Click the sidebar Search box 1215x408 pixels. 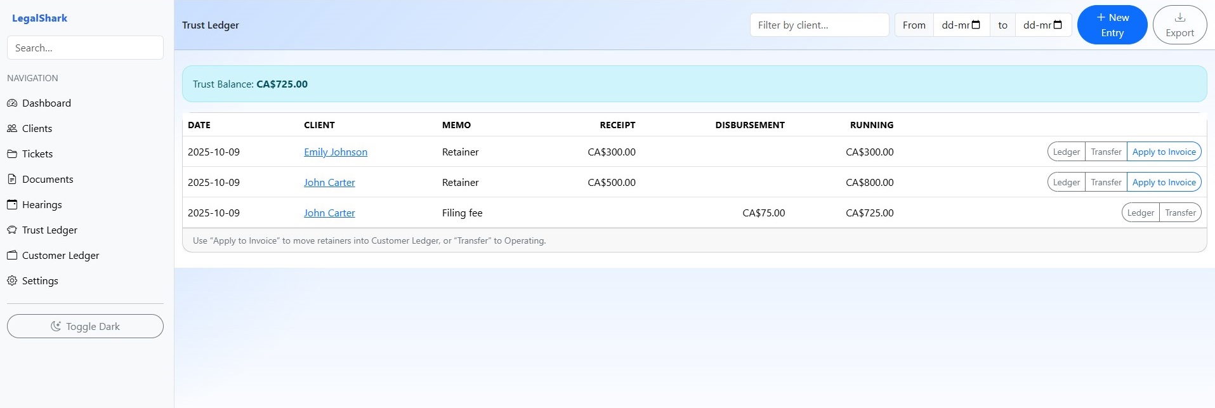85,48
